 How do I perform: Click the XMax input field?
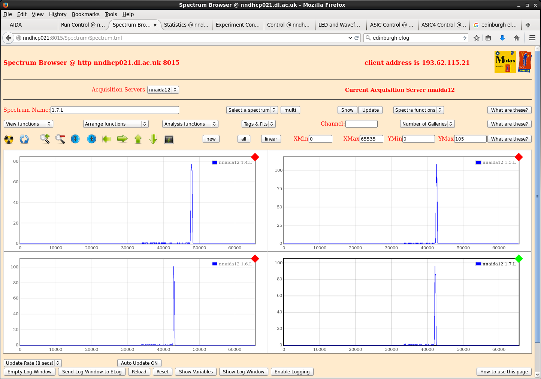coord(371,139)
